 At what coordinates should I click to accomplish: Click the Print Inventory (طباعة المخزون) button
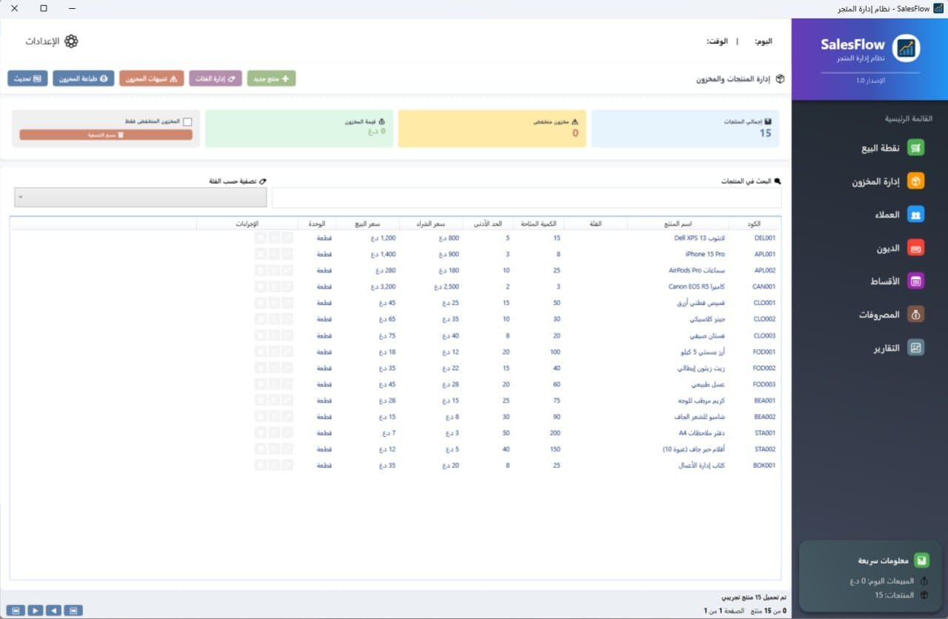click(x=82, y=78)
